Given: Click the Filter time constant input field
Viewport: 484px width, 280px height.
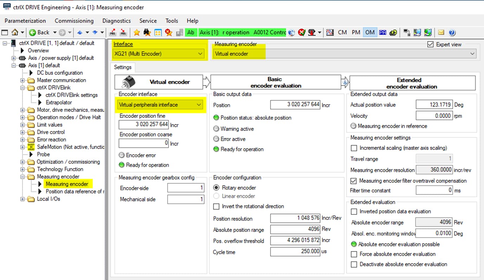Looking at the screenshot, I should [x=435, y=191].
